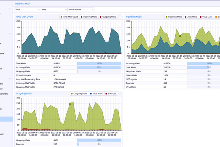This screenshot has height=147, width=220.
Task: Click the Incoming Mails panel title
Action: coord(134,17)
